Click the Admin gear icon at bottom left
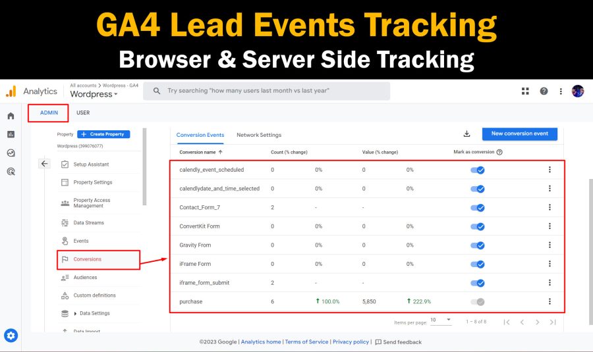The height and width of the screenshot is (352, 593). click(x=11, y=336)
